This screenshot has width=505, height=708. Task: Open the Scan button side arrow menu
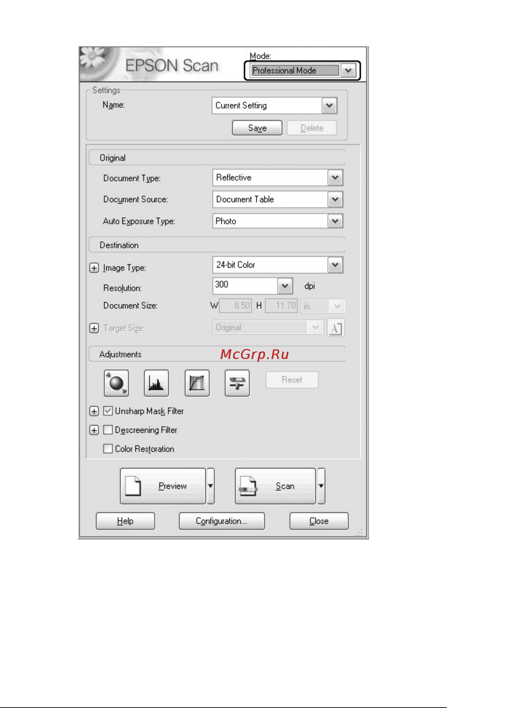coord(321,486)
